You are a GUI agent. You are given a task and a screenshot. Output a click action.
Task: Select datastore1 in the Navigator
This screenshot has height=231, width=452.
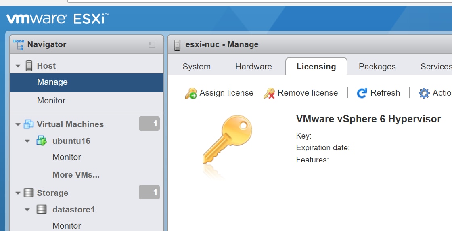(73, 210)
